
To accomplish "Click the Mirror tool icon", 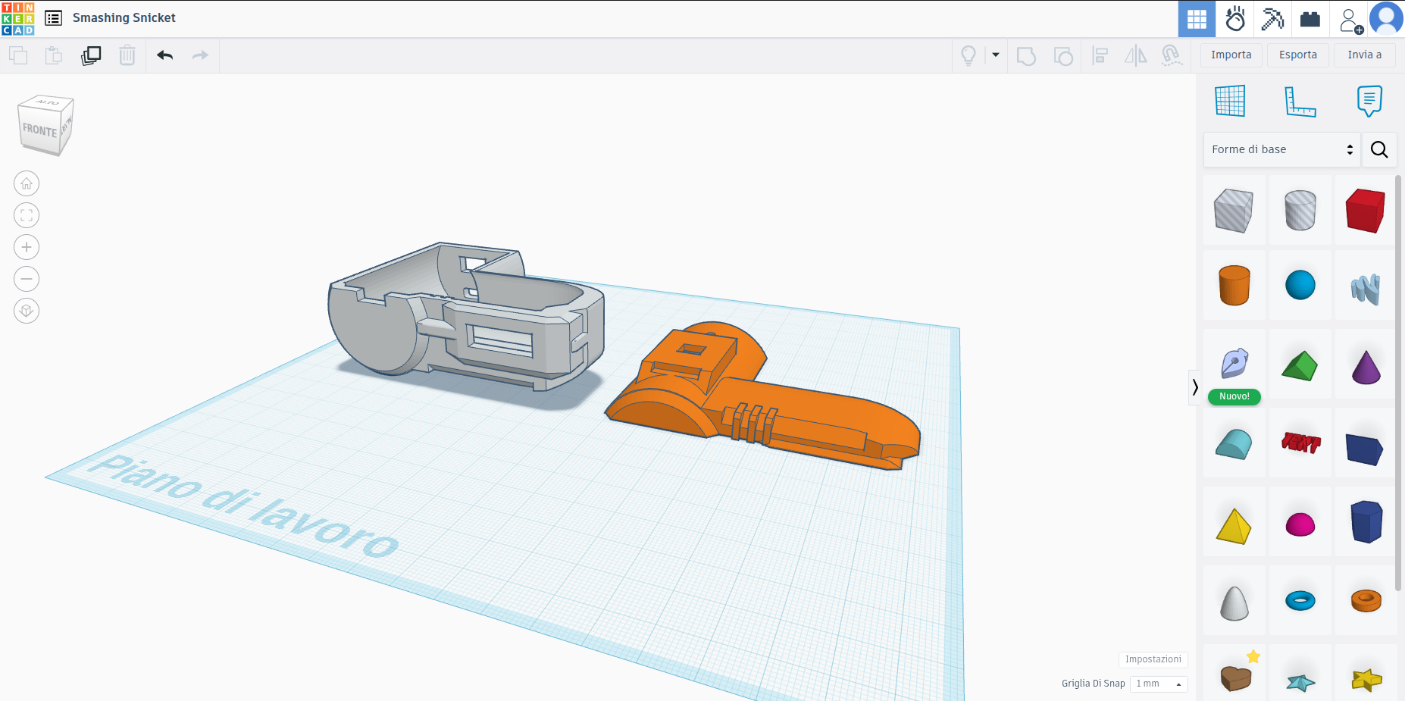I will (x=1135, y=55).
